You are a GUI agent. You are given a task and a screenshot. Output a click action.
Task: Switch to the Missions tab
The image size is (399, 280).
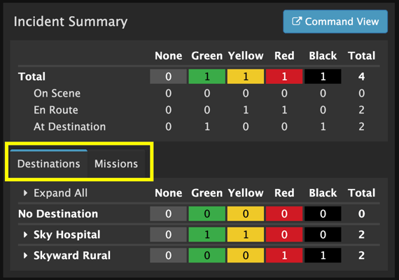116,164
